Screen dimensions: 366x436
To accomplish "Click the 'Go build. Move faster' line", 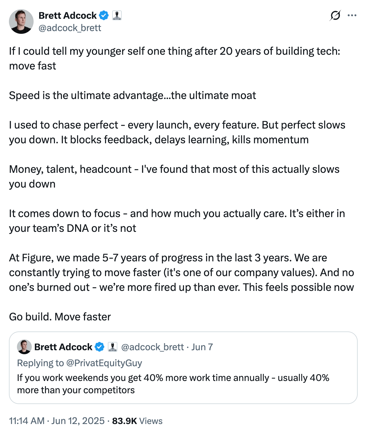I will tap(60, 317).
